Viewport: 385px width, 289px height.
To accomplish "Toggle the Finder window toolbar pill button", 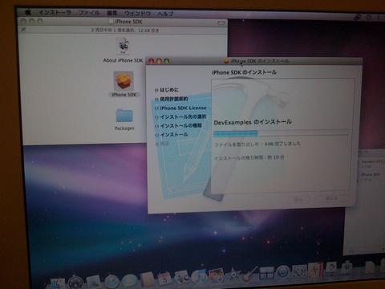I will pos(221,23).
